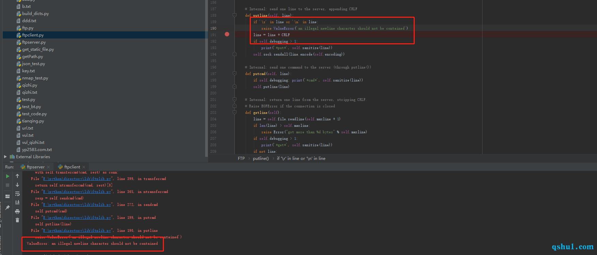
Task: Open ftplib.py link at line 199 traceback
Action: pyautogui.click(x=77, y=217)
